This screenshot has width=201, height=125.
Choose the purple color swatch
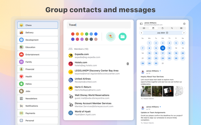(82, 39)
